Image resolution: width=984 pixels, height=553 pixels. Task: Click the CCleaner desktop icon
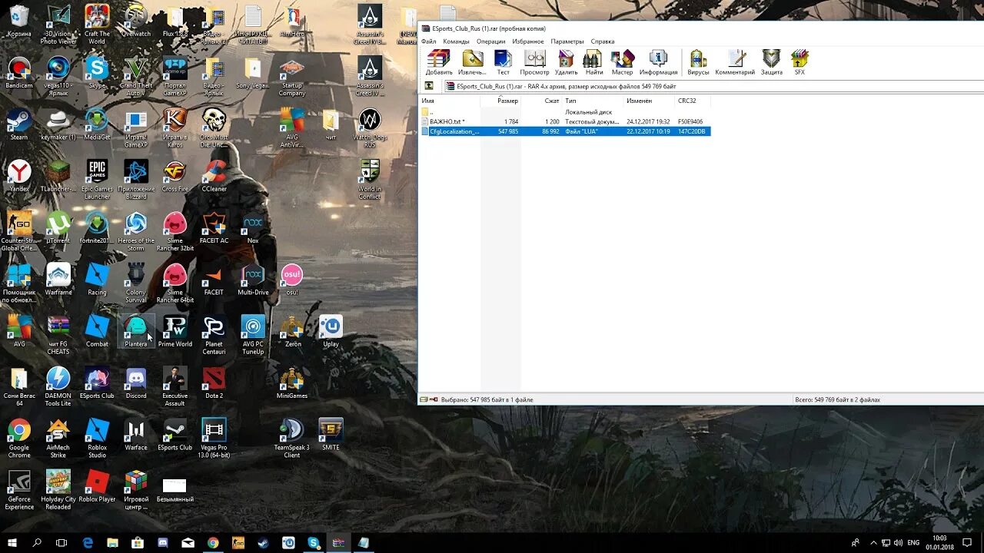pos(214,176)
